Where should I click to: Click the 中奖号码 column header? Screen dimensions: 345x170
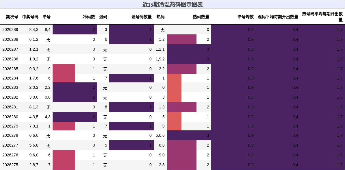point(30,17)
